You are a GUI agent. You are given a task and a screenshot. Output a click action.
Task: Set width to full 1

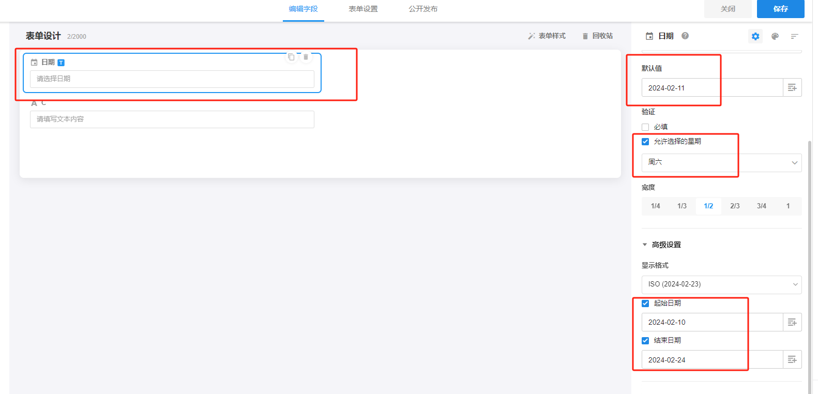788,206
